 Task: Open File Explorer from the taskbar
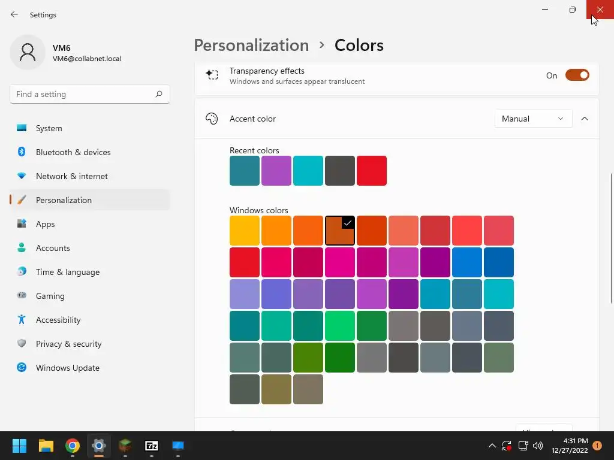coord(46,446)
